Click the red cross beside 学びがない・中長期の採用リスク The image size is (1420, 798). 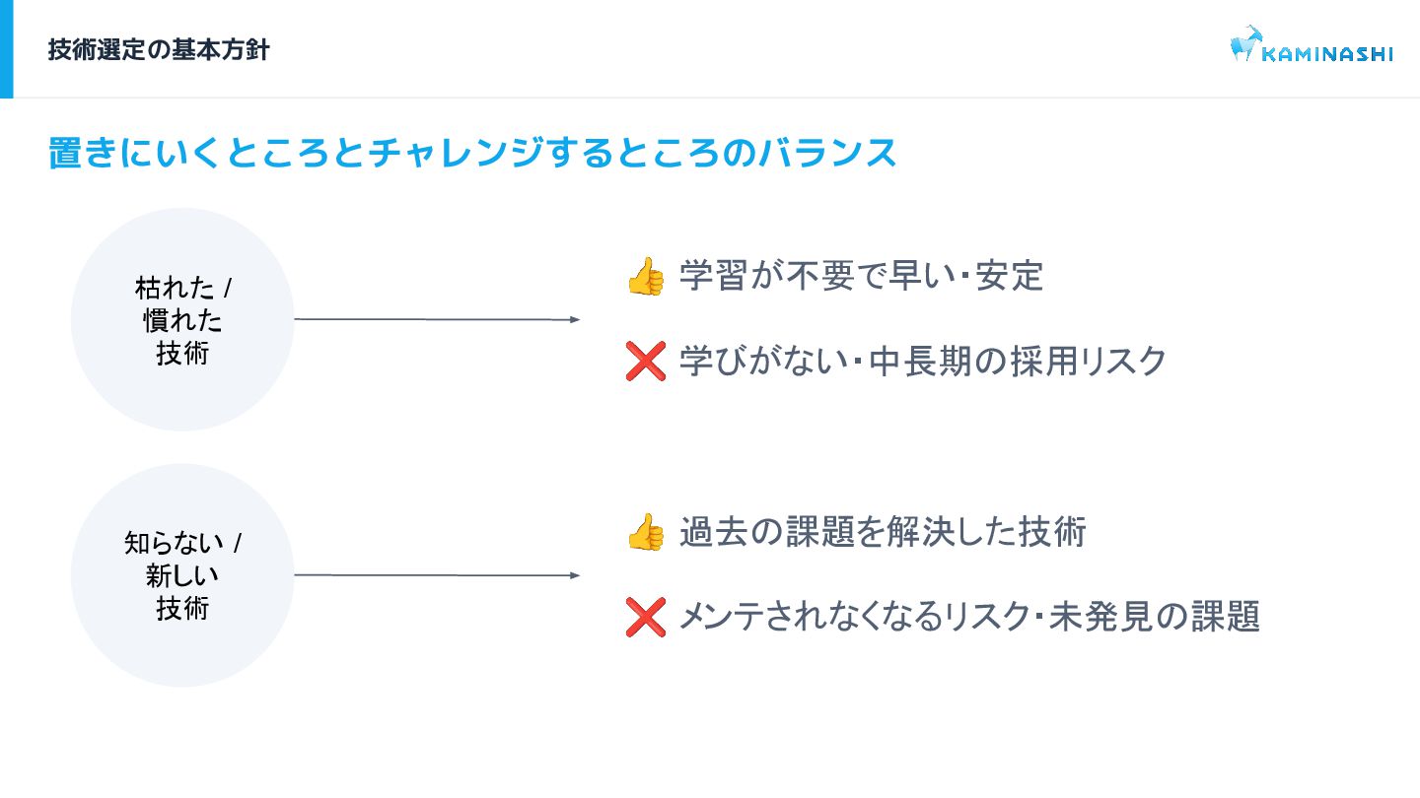(646, 362)
